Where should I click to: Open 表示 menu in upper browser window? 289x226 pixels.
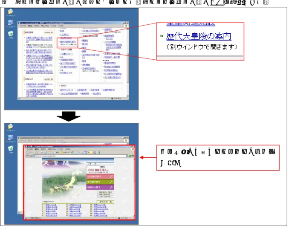coord(37,26)
